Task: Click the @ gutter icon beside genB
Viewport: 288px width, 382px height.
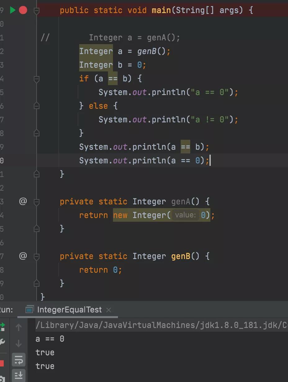Action: click(x=23, y=256)
